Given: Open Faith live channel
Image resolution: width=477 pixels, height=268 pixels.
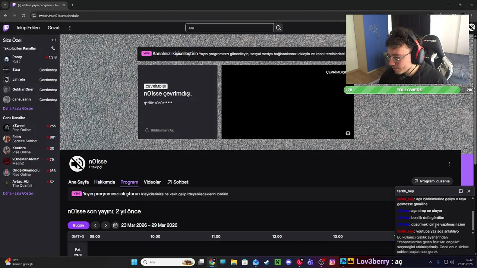Looking at the screenshot, I should pos(30,139).
